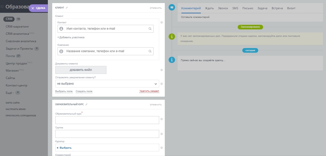Image resolution: width=326 pixels, height=156 pixels.
Task: Click search magnifier in the company field
Action: tap(150, 51)
